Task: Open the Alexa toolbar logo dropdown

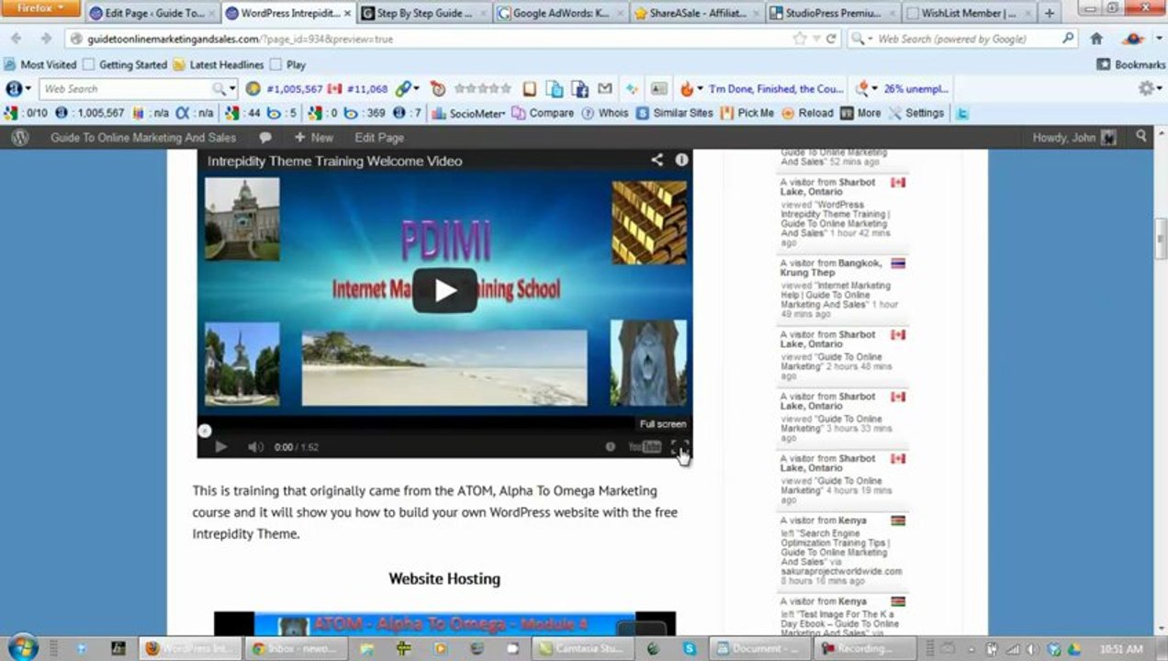Action: point(18,88)
